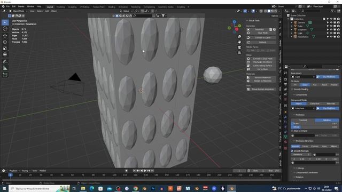The image size is (342, 192).
Task: Select the Annotate pencil tool
Action: pos(5,62)
